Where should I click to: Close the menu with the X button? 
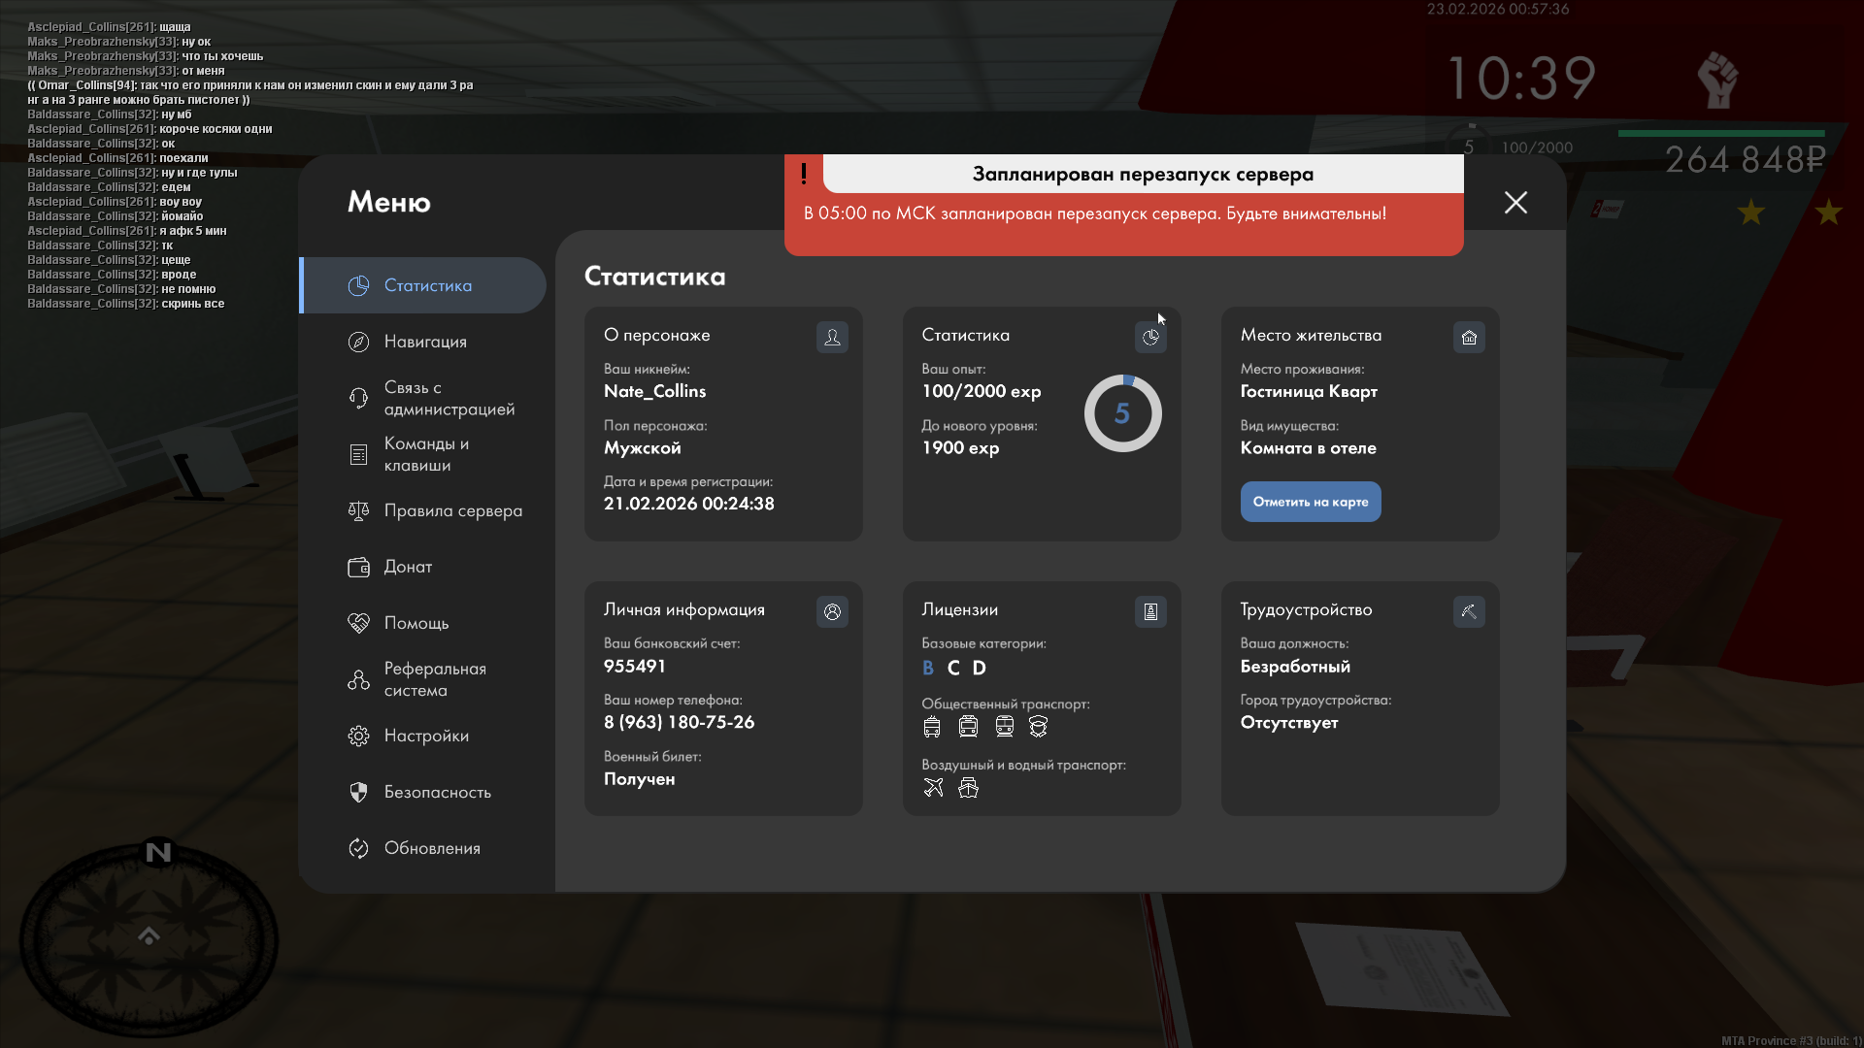1515,202
